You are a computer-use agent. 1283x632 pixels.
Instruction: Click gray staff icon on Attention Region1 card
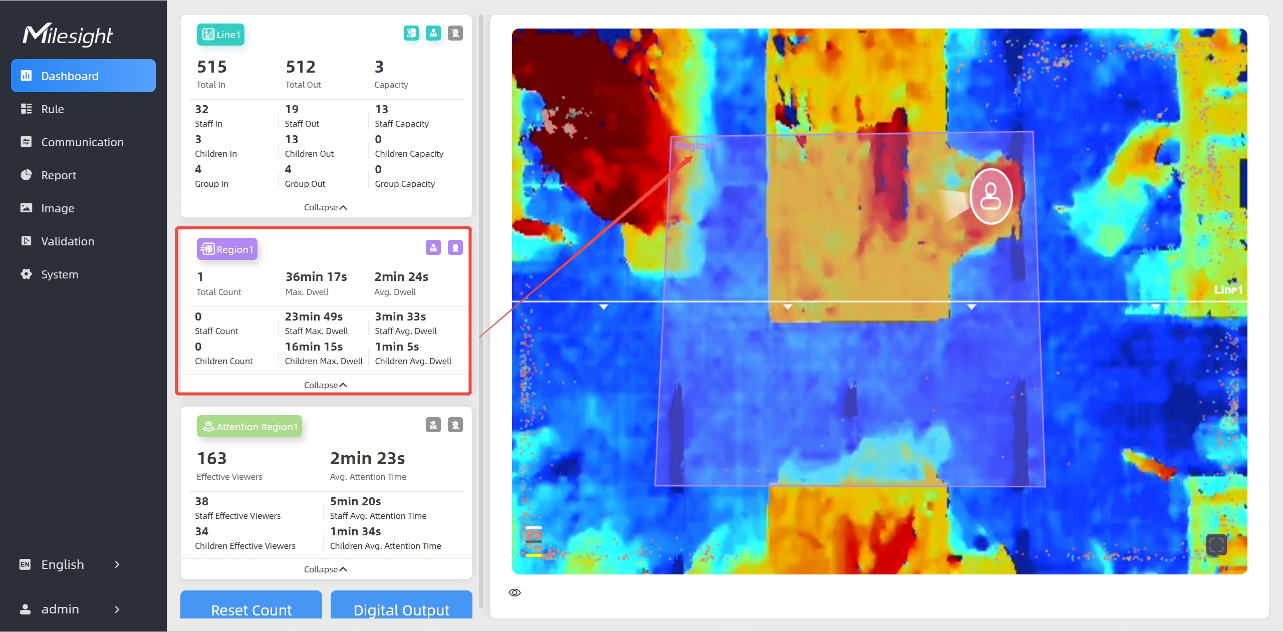point(433,425)
